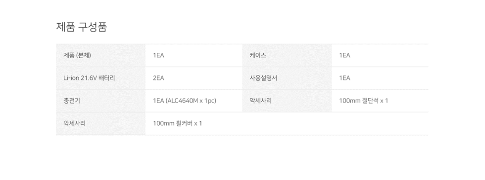Click the 100mm 휠커버 x 1 value
The width and height of the screenshot is (485, 180).
(178, 124)
